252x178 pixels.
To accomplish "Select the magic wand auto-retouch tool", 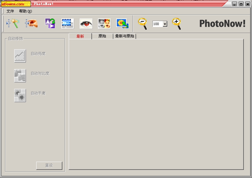I will pos(13,24).
